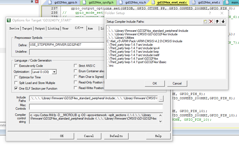Select the src\include\ipv4 path

[133, 48]
